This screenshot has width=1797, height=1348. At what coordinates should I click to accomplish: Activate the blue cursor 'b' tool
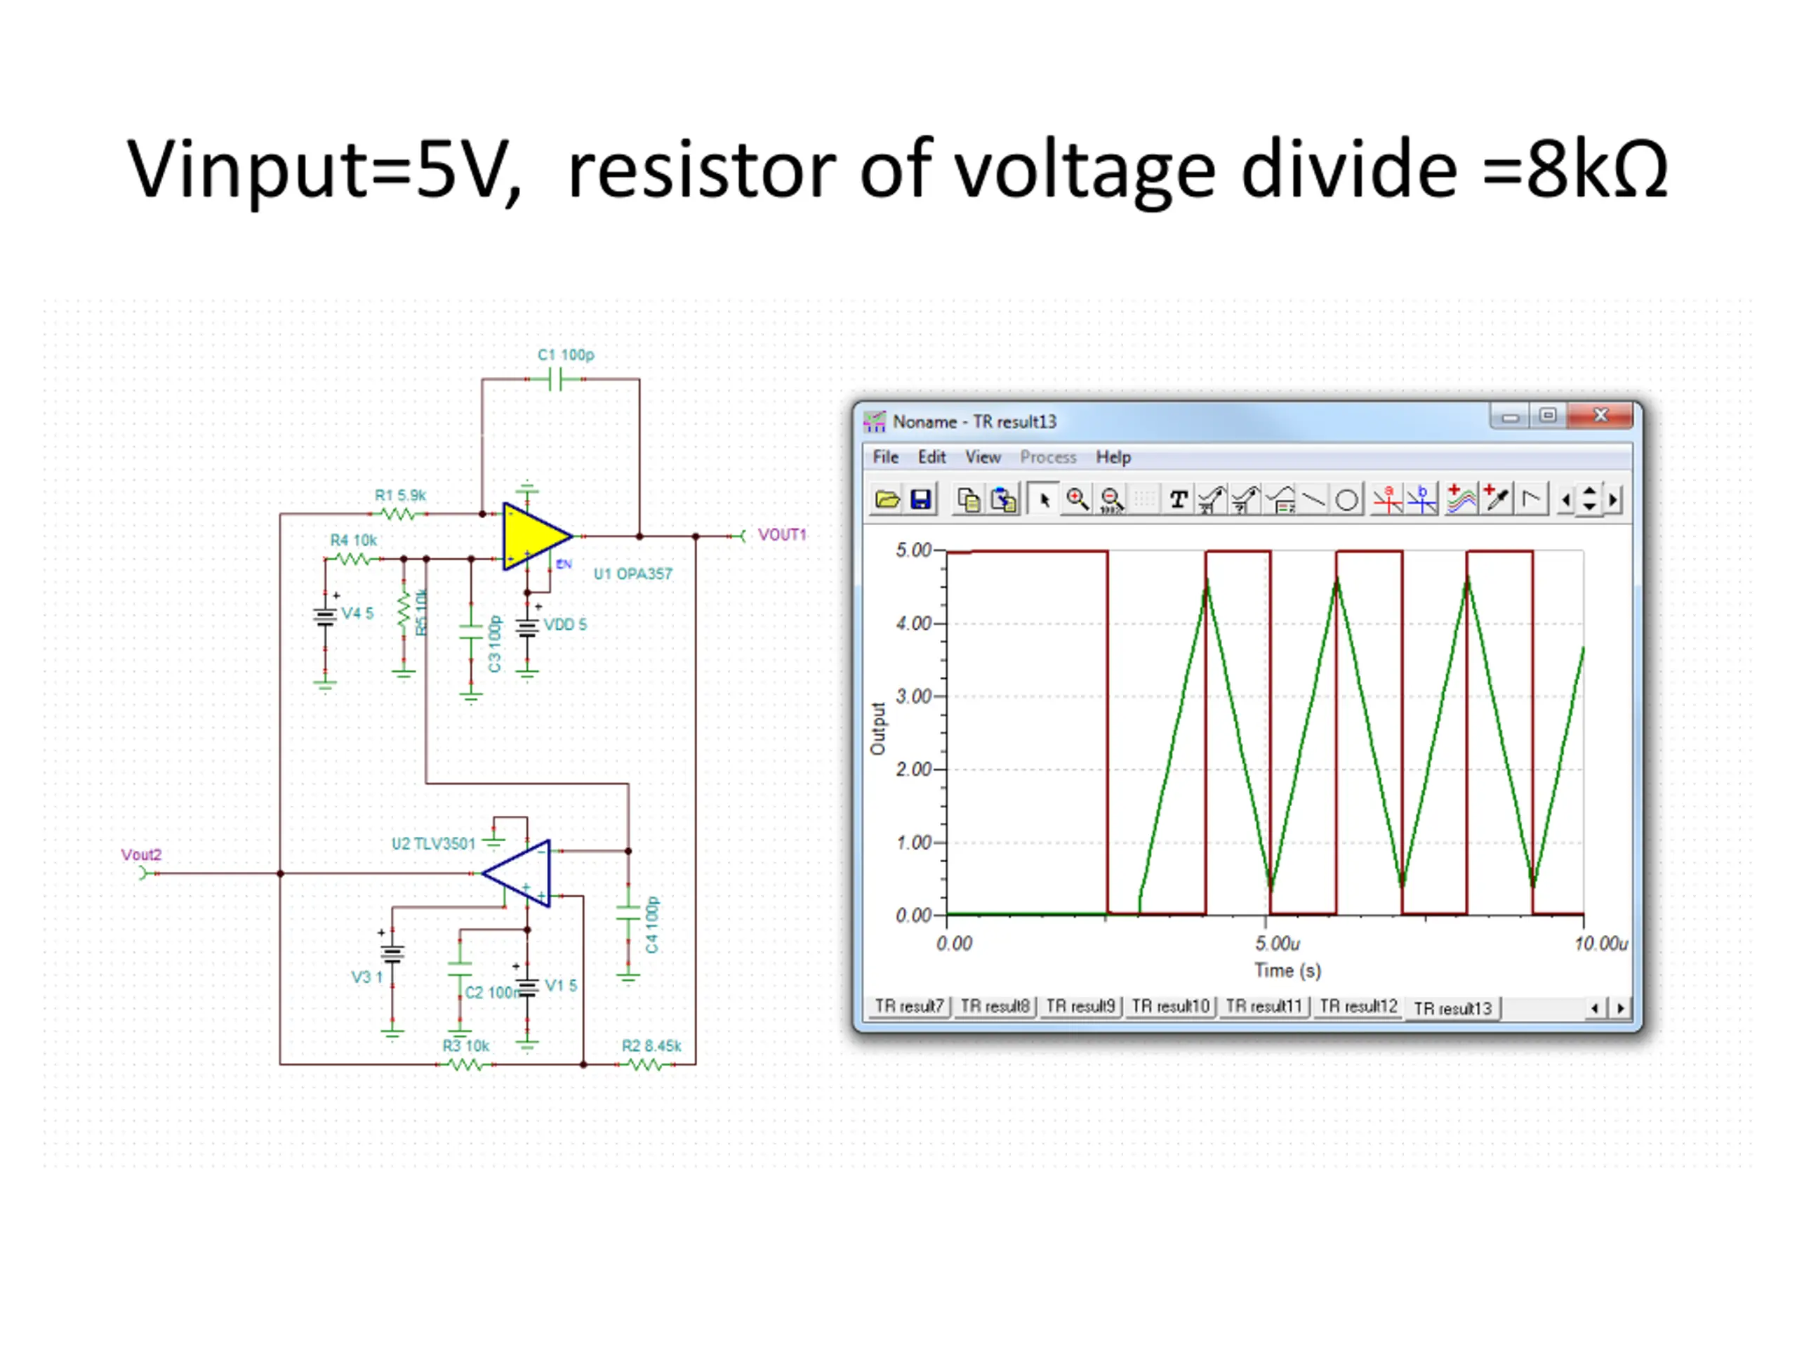[1421, 500]
